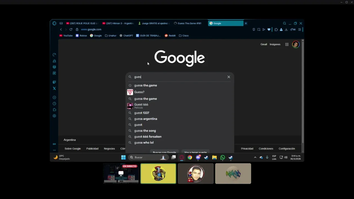Open the GUÍA DE TRABAJ... bookmark
Image resolution: width=354 pixels, height=199 pixels.
point(148,36)
